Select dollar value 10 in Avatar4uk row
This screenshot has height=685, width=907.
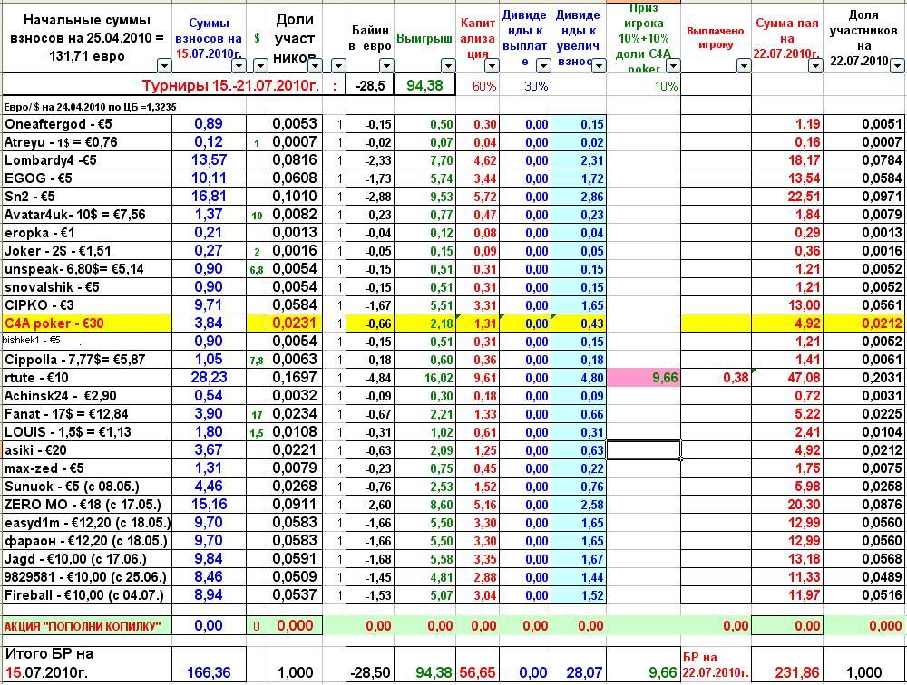click(x=257, y=215)
